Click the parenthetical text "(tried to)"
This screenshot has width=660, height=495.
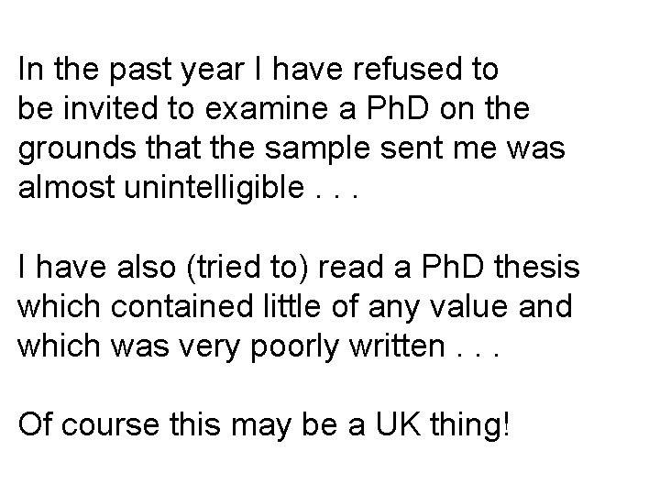247,268
